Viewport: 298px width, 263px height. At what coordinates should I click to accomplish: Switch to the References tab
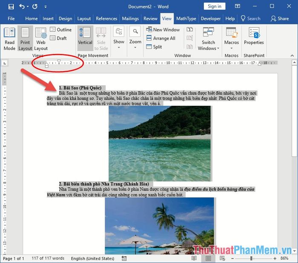click(106, 18)
